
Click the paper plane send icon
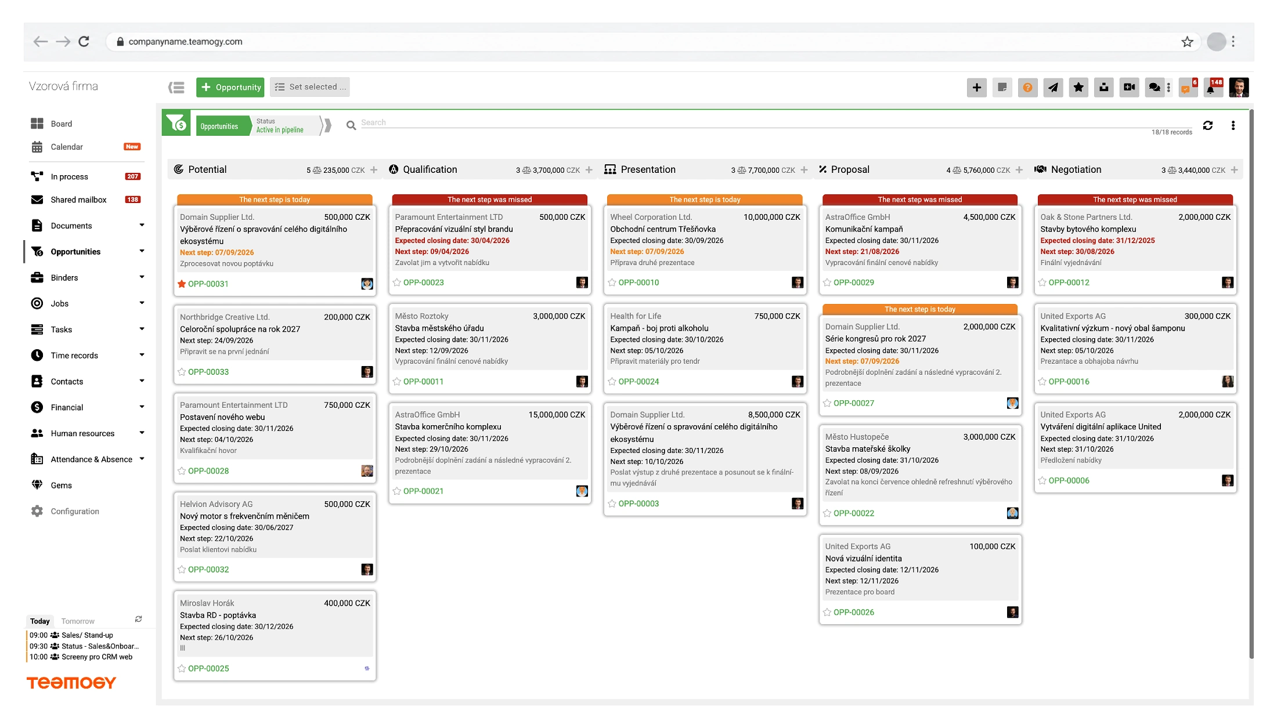tap(1053, 88)
